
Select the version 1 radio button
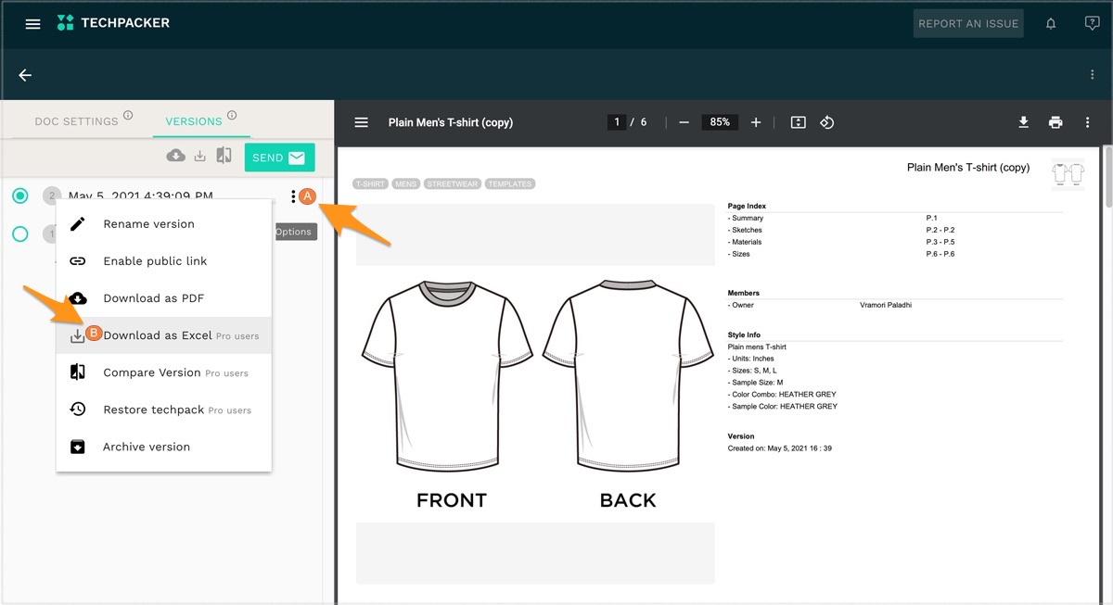click(x=20, y=234)
